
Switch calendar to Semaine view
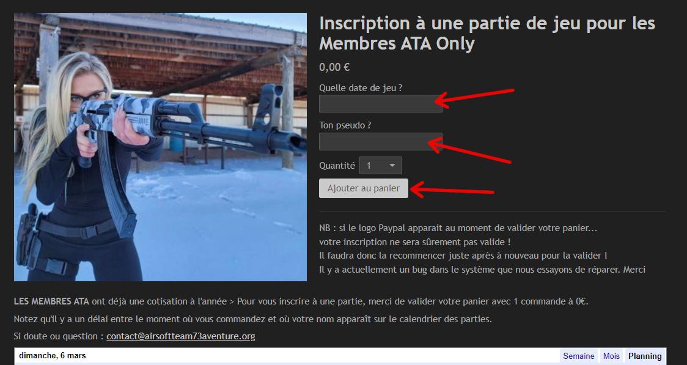coord(578,356)
